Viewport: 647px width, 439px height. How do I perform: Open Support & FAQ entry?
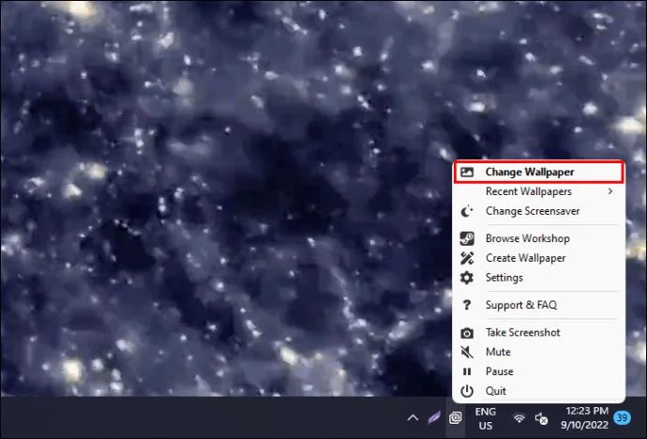538,305
